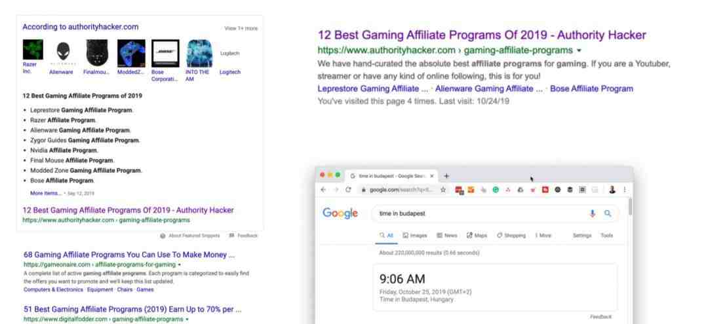This screenshot has height=324, width=708.
Task: Open a new tab with plus icon
Action: point(446,176)
